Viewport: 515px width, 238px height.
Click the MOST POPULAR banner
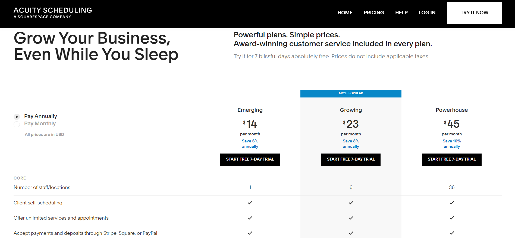(x=351, y=93)
